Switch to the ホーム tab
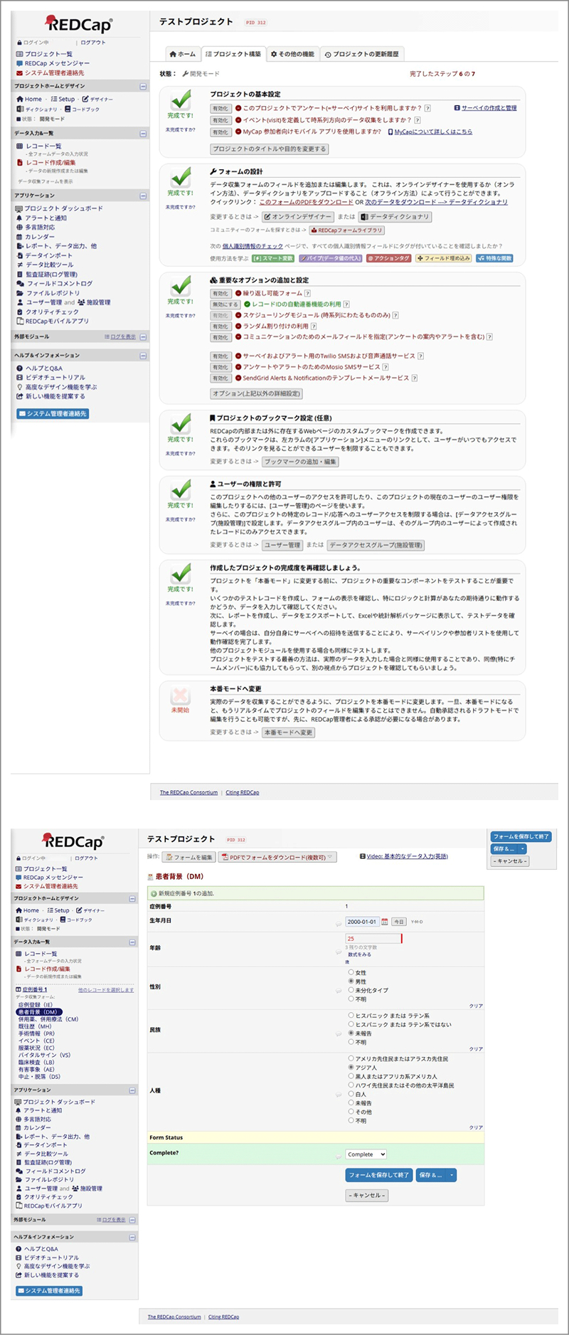The width and height of the screenshot is (569, 1335). click(x=182, y=54)
